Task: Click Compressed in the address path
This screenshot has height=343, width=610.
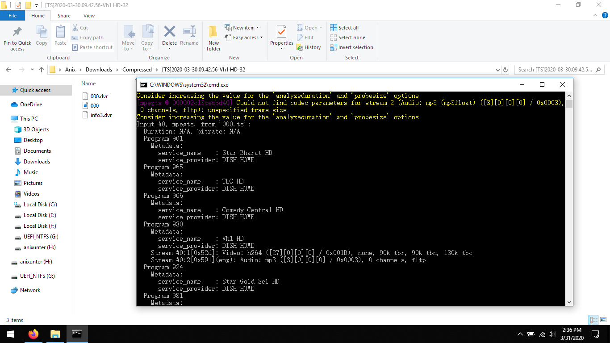Action: tap(137, 70)
